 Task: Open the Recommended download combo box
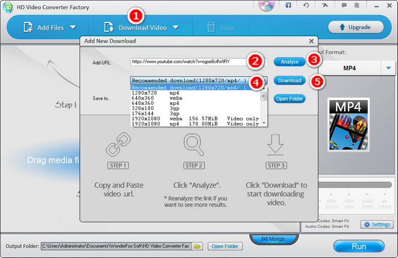pos(199,81)
